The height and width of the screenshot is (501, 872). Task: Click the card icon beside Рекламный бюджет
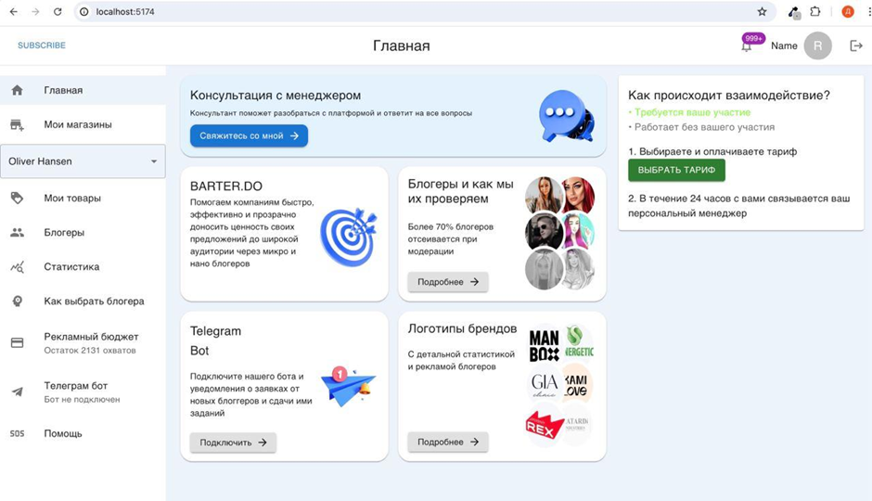tap(18, 343)
